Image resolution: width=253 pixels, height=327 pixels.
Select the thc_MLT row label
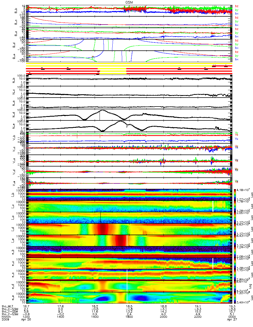[8, 306]
